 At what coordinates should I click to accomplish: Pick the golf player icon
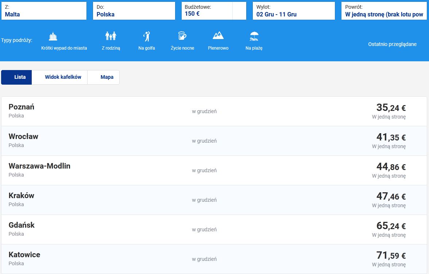(x=147, y=36)
